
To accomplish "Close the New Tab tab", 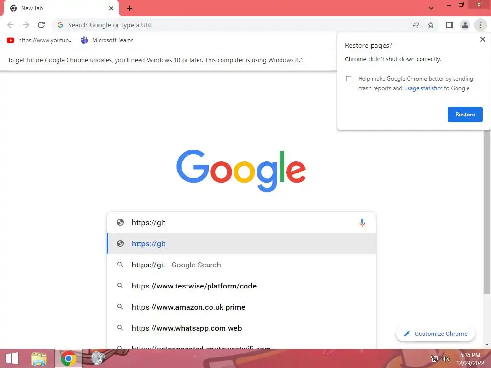I will click(x=111, y=8).
